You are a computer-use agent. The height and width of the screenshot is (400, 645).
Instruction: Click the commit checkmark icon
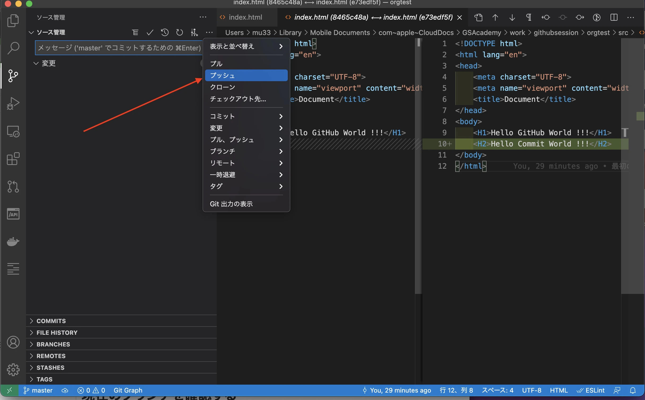pos(150,32)
